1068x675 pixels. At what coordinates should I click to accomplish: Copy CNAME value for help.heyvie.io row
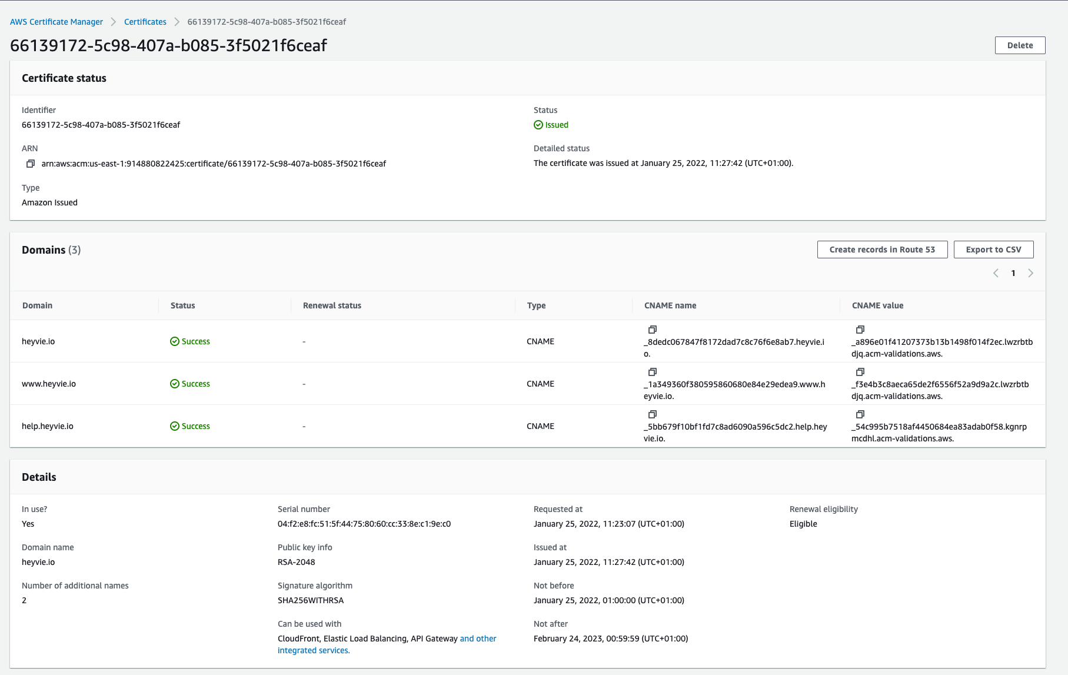[860, 414]
